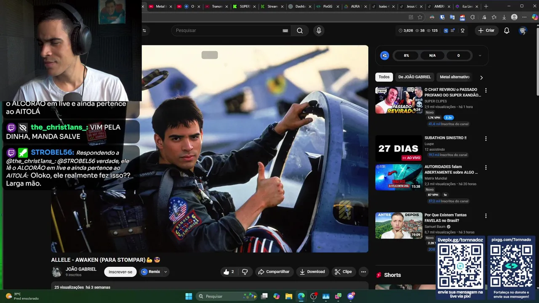Click the Download button

[312, 272]
